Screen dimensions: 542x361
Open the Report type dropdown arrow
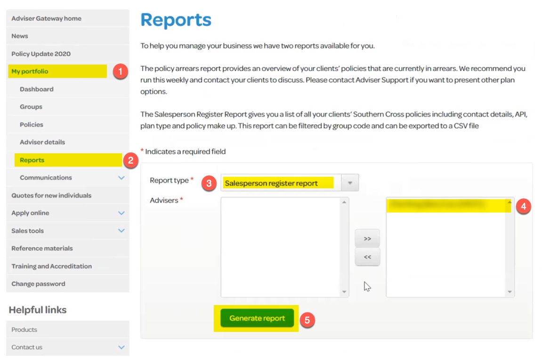pyautogui.click(x=350, y=183)
